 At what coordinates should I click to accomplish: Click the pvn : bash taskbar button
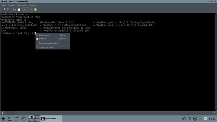pyautogui.click(x=51, y=119)
